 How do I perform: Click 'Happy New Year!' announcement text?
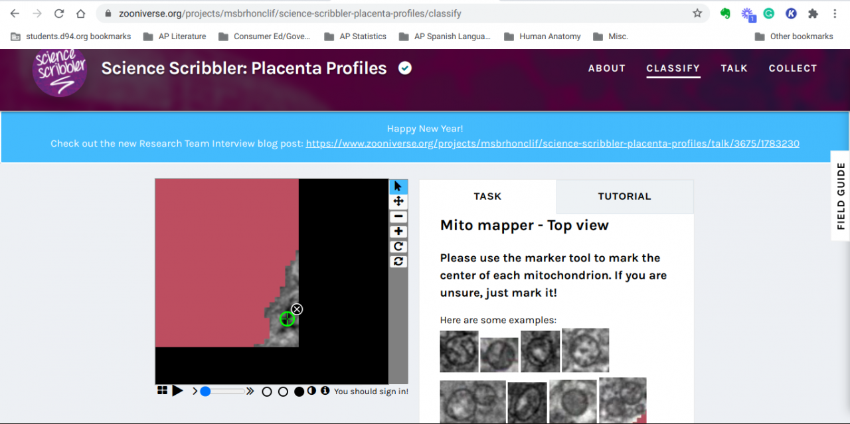click(425, 129)
